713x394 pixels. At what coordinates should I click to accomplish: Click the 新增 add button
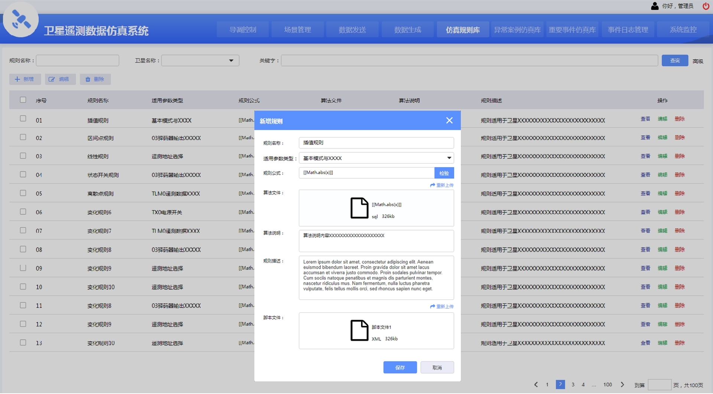25,79
